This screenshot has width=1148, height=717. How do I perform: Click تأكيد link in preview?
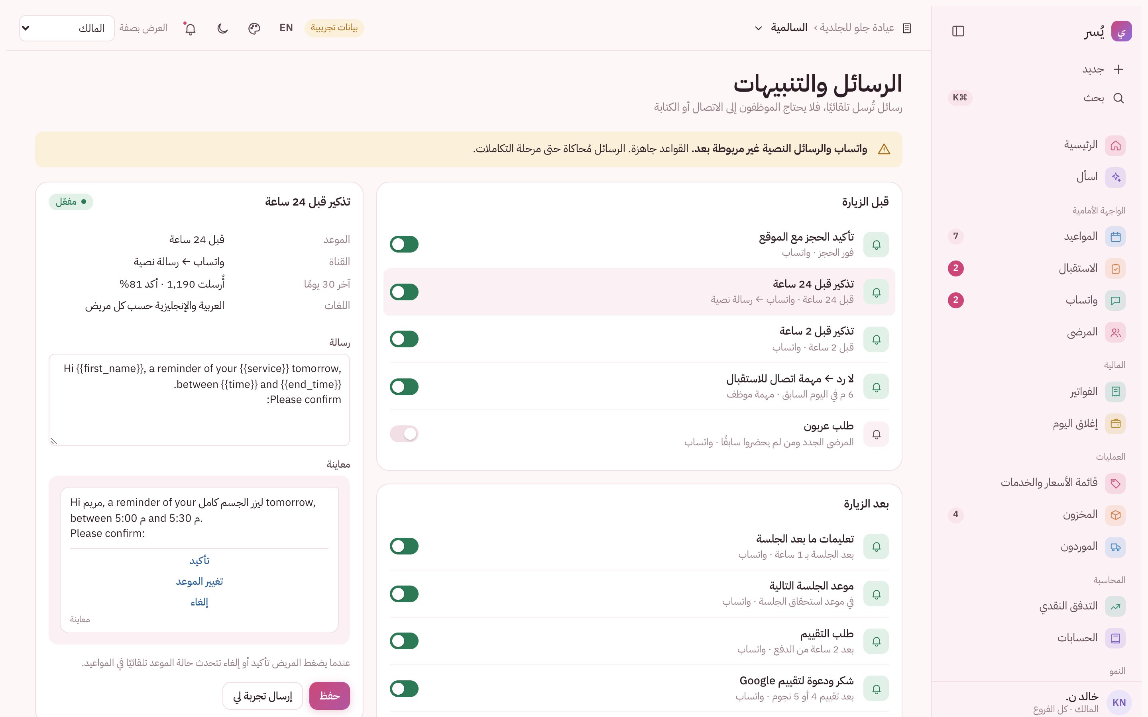[x=199, y=560]
